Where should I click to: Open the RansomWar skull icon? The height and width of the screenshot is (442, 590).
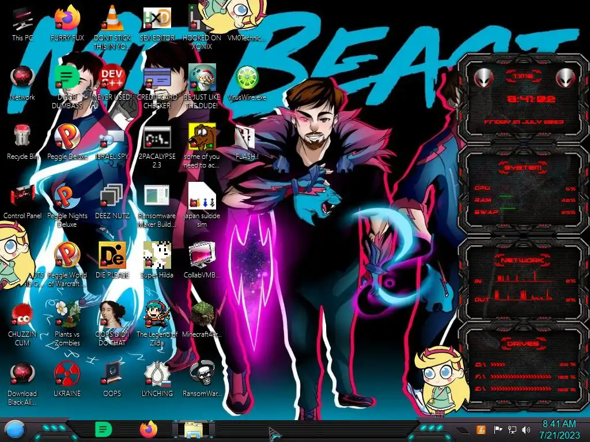[x=202, y=380]
